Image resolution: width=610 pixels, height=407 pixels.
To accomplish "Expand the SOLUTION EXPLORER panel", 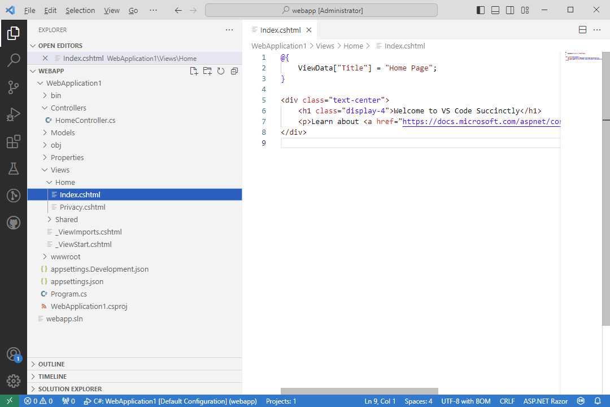I will pyautogui.click(x=134, y=389).
